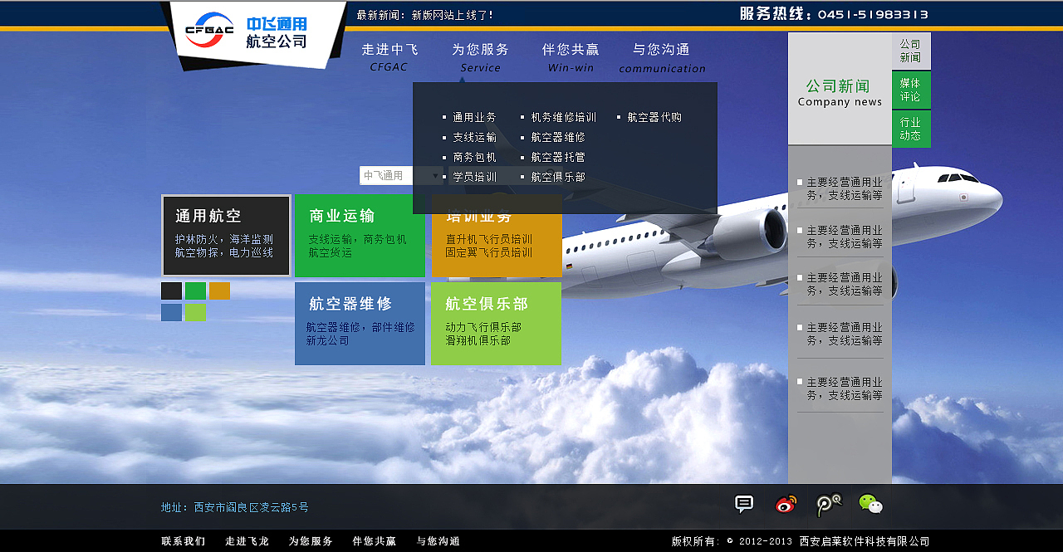
Task: Switch to the 媒体评论 side tab
Action: pyautogui.click(x=911, y=90)
